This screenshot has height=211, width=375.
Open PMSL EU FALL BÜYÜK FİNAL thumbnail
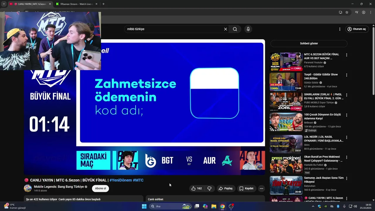click(x=286, y=102)
